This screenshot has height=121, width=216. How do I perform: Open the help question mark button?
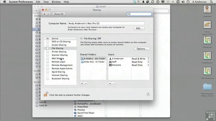click(148, 94)
